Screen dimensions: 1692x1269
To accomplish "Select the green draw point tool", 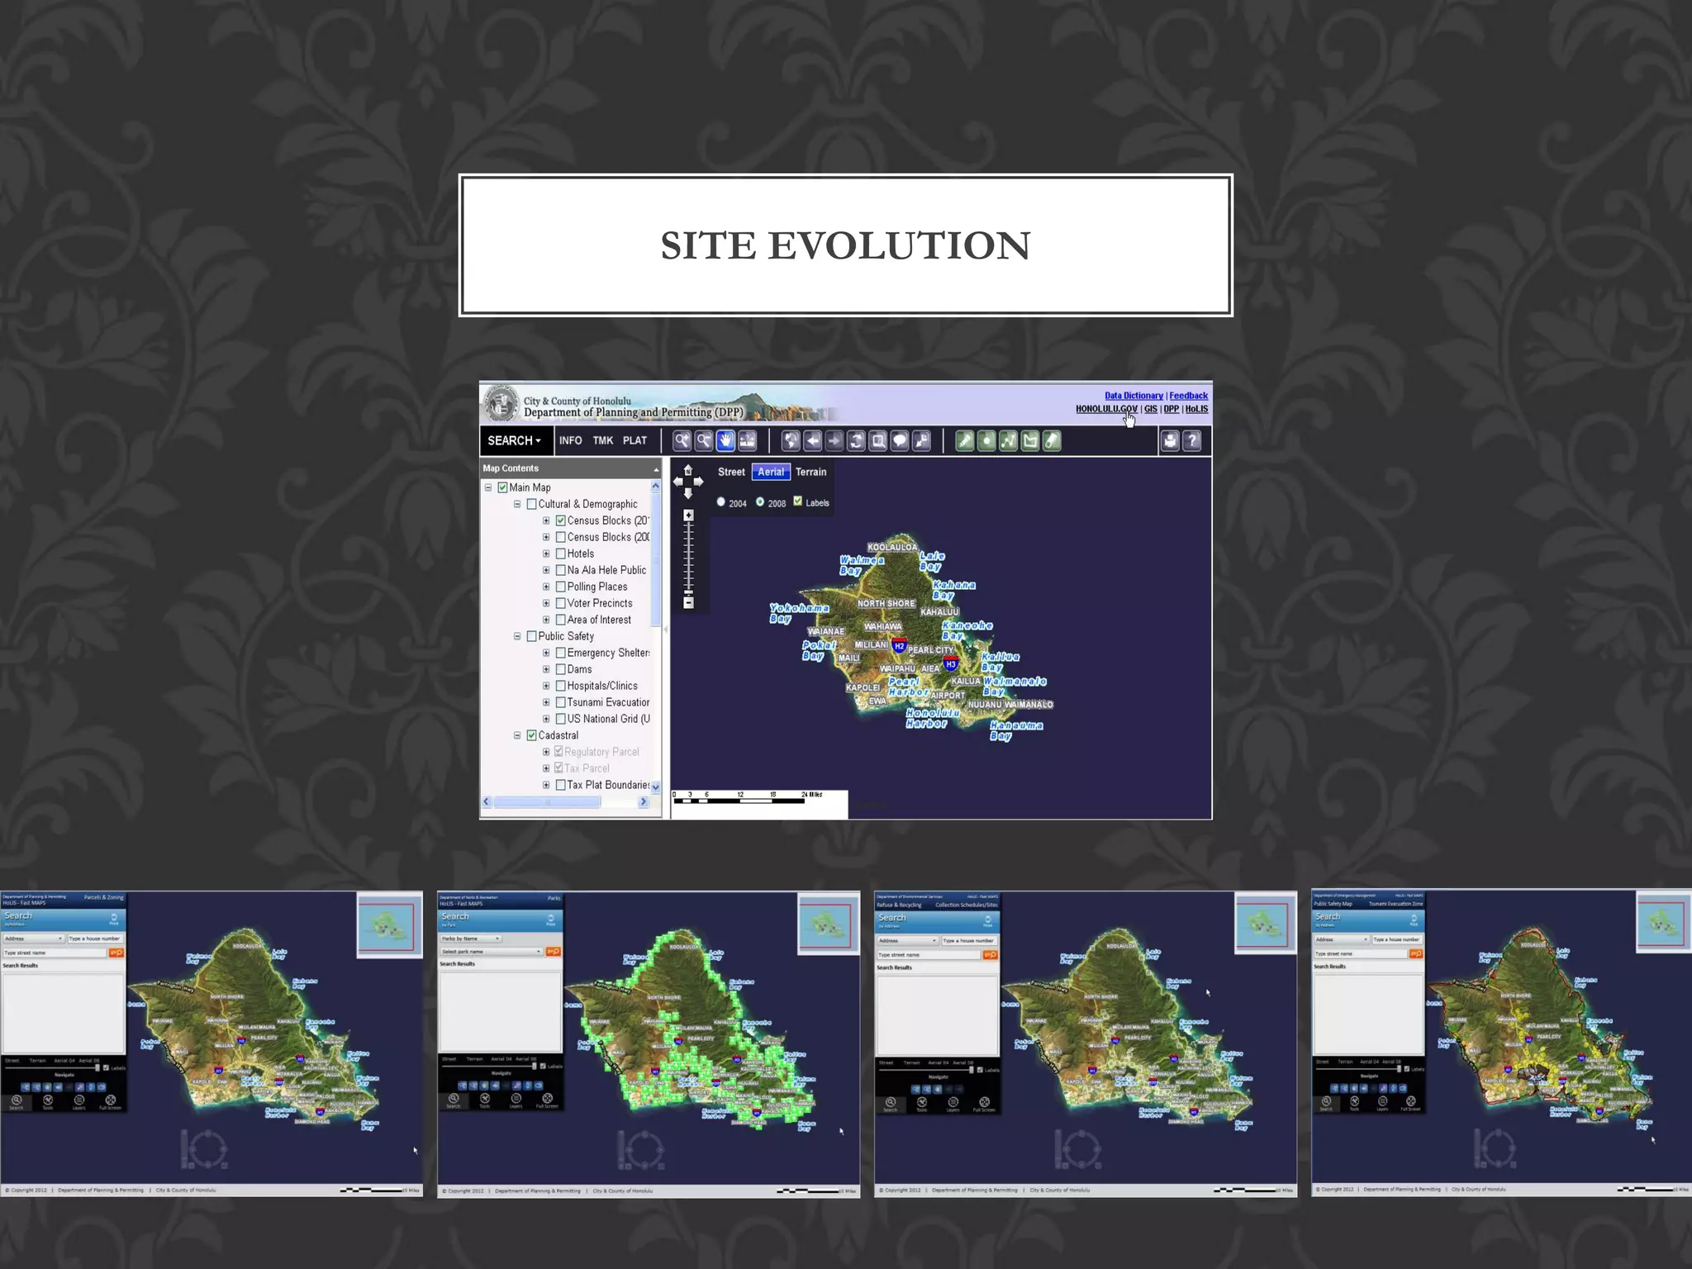I will click(986, 441).
